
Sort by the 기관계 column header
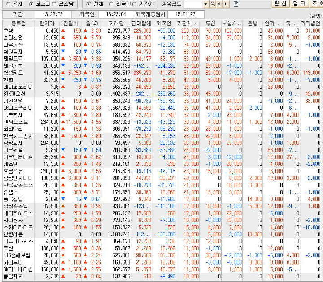[x=187, y=23]
